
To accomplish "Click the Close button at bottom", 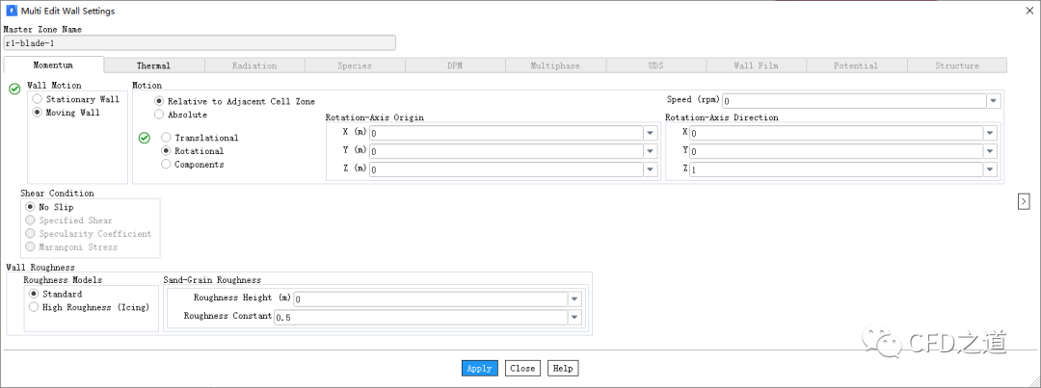I will pos(522,368).
